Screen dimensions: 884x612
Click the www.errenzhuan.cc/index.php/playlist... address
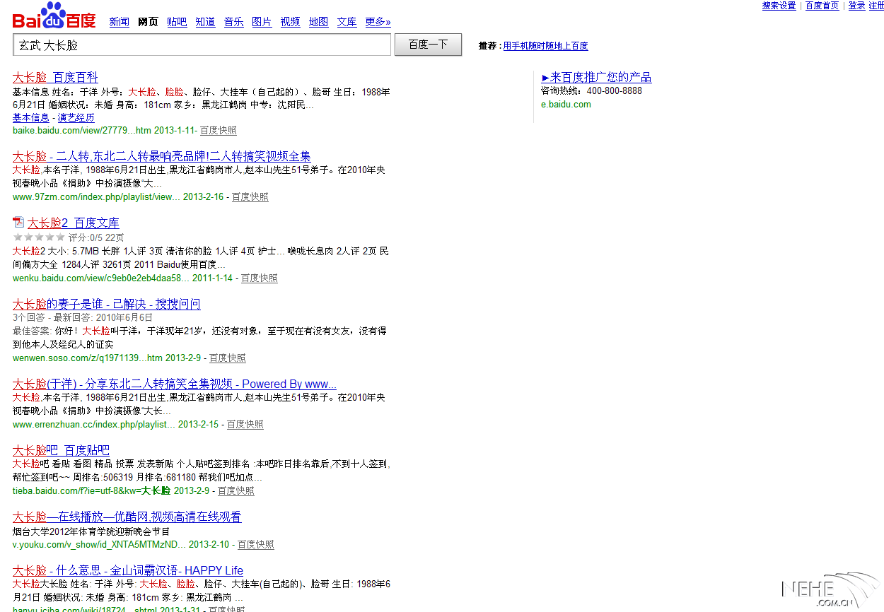pos(94,425)
